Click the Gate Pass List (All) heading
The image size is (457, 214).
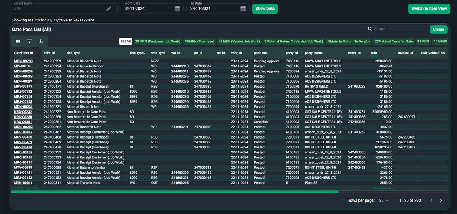(31, 30)
